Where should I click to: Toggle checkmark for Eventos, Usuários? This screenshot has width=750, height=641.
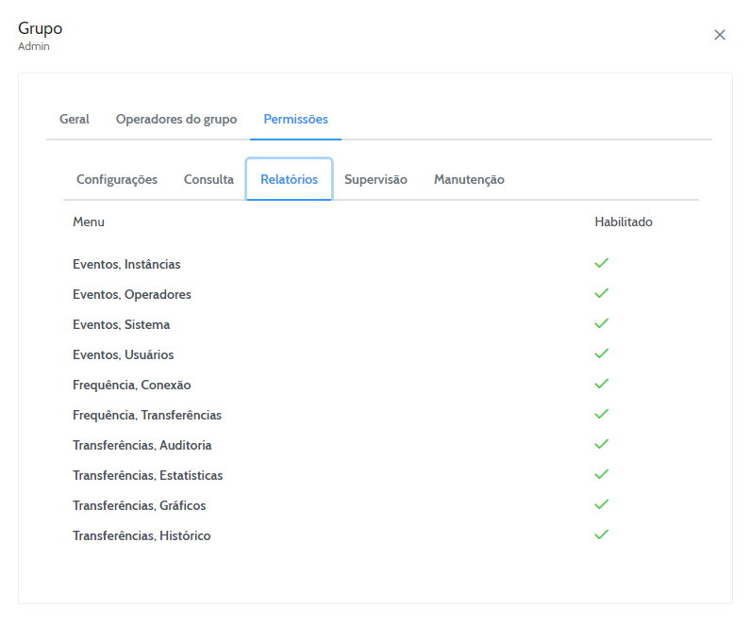point(601,353)
